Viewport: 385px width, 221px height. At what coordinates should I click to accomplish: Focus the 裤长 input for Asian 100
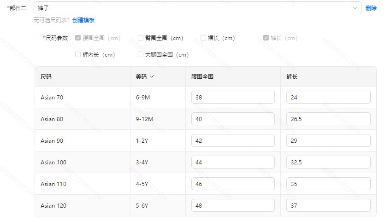click(328, 162)
